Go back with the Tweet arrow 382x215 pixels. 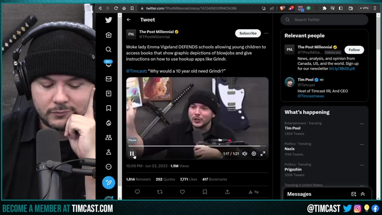coord(129,20)
